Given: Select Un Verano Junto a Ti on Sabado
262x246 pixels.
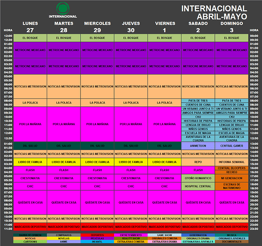Looking at the screenshot, I should tap(198, 109).
